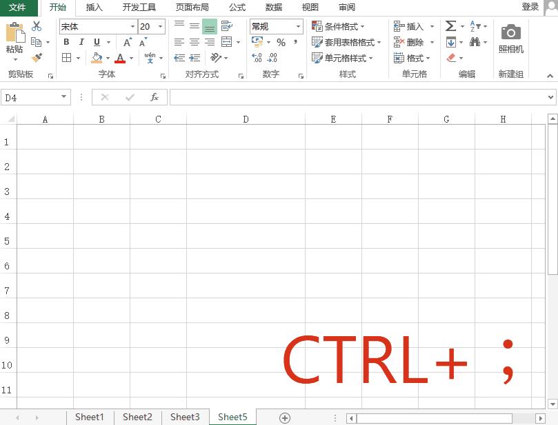The height and width of the screenshot is (425, 558).
Task: Click the Clear (eraser) icon
Action: tap(452, 58)
